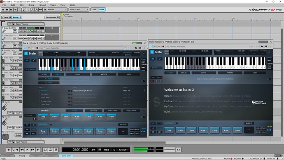Click the SUGGEST button in Track 2 Scaler
Image resolution: width=284 pixels, height=160 pixels.
pos(249,123)
